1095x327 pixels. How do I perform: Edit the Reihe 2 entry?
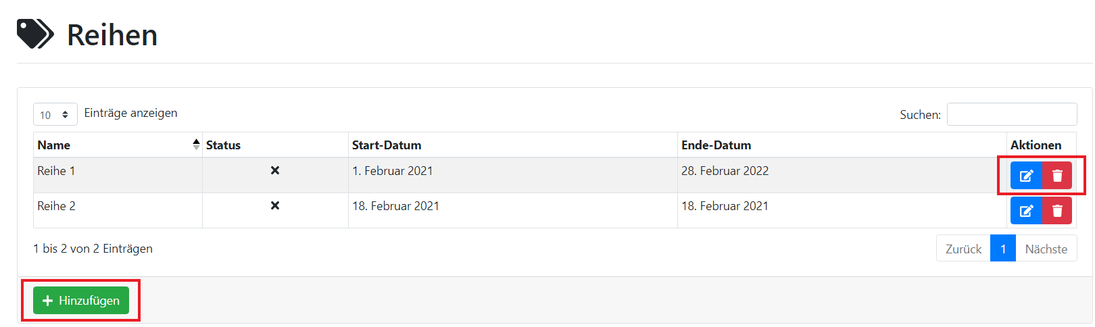coord(1026,211)
